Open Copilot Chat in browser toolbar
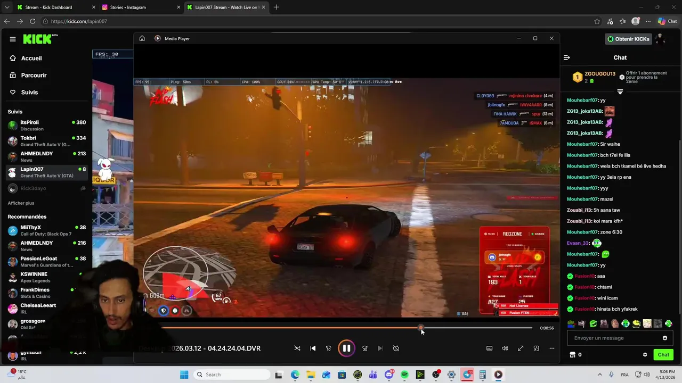 click(667, 21)
